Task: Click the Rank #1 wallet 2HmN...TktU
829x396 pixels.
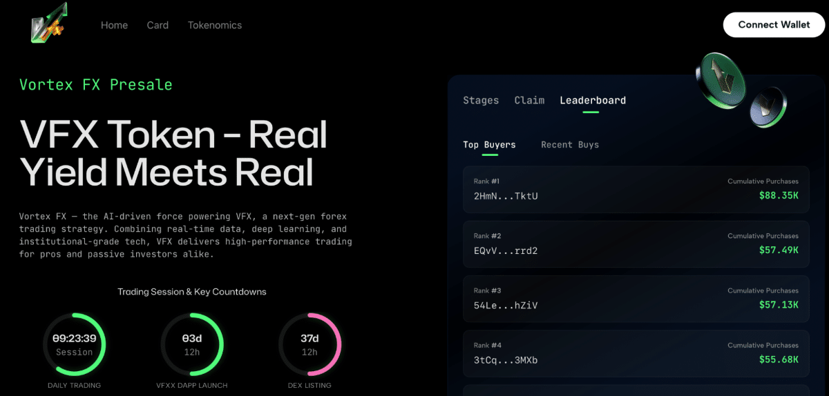Action: point(506,196)
